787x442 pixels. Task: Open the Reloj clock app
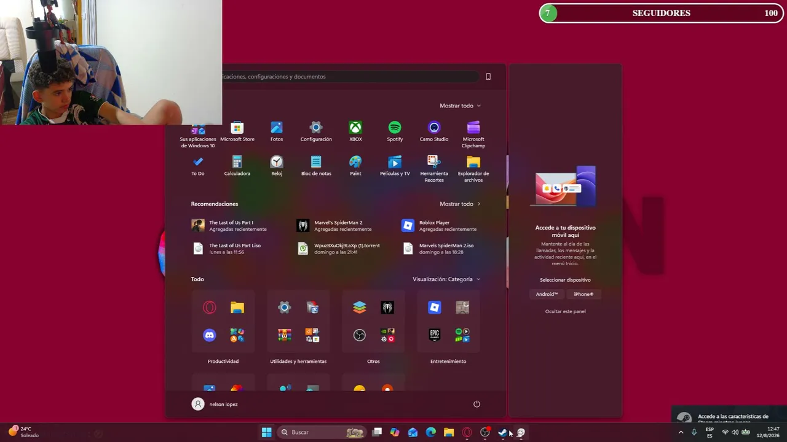click(277, 166)
